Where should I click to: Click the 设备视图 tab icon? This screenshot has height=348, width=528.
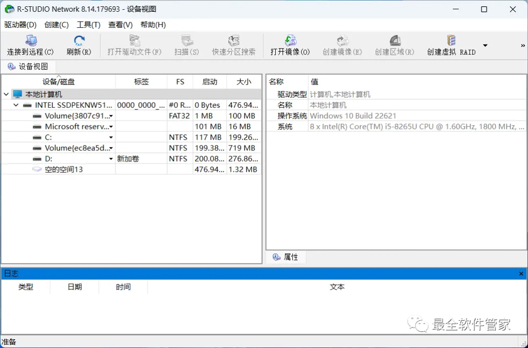coord(11,66)
